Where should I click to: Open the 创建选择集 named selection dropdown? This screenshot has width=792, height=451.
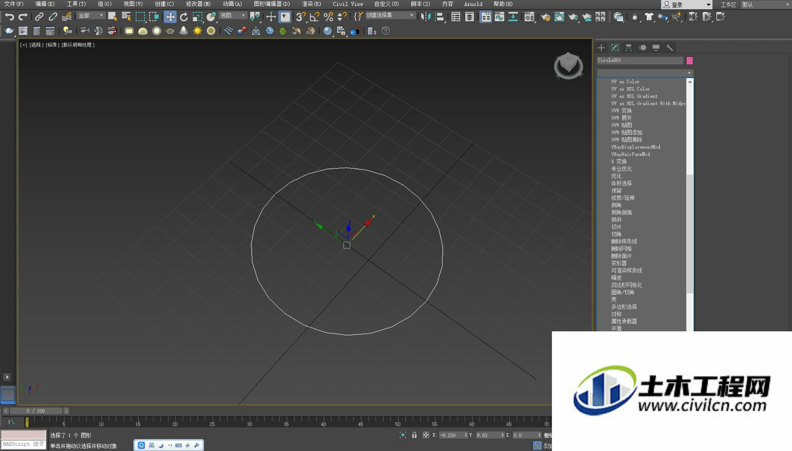(x=390, y=15)
